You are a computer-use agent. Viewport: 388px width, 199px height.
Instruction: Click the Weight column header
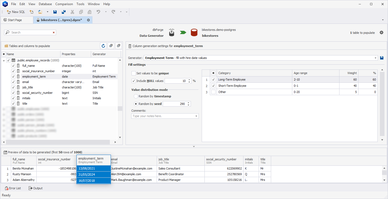pos(349,73)
